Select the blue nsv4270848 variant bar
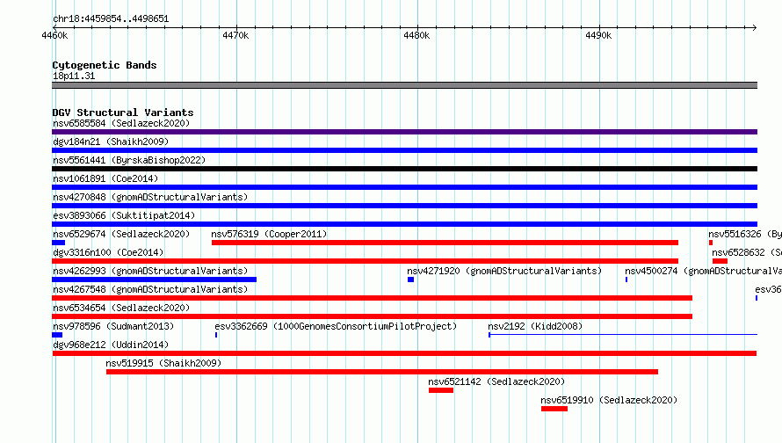The height and width of the screenshot is (443, 782). point(404,206)
